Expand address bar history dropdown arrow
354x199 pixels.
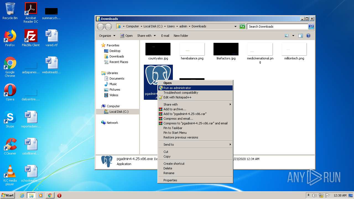tap(235, 27)
